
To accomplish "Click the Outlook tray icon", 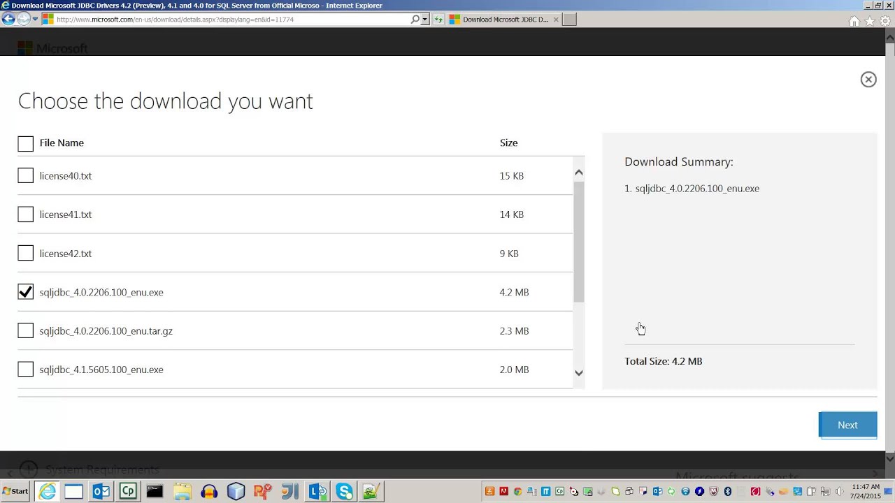I will [657, 491].
